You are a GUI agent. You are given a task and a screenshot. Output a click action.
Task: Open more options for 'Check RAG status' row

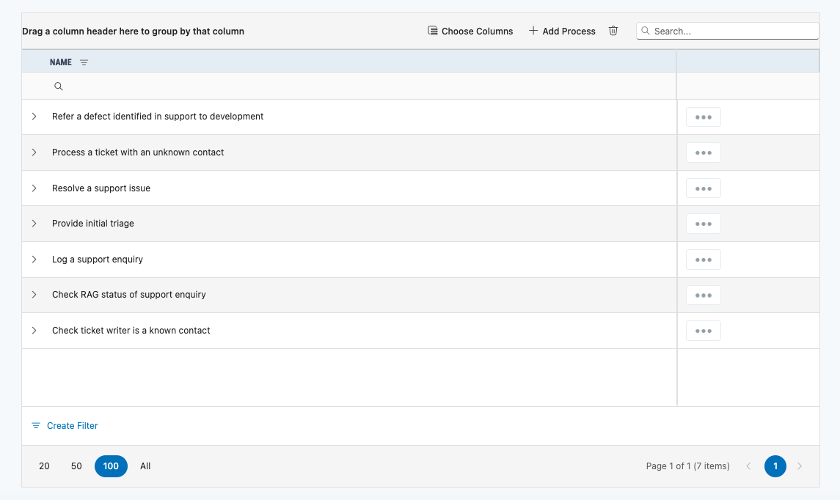click(704, 295)
